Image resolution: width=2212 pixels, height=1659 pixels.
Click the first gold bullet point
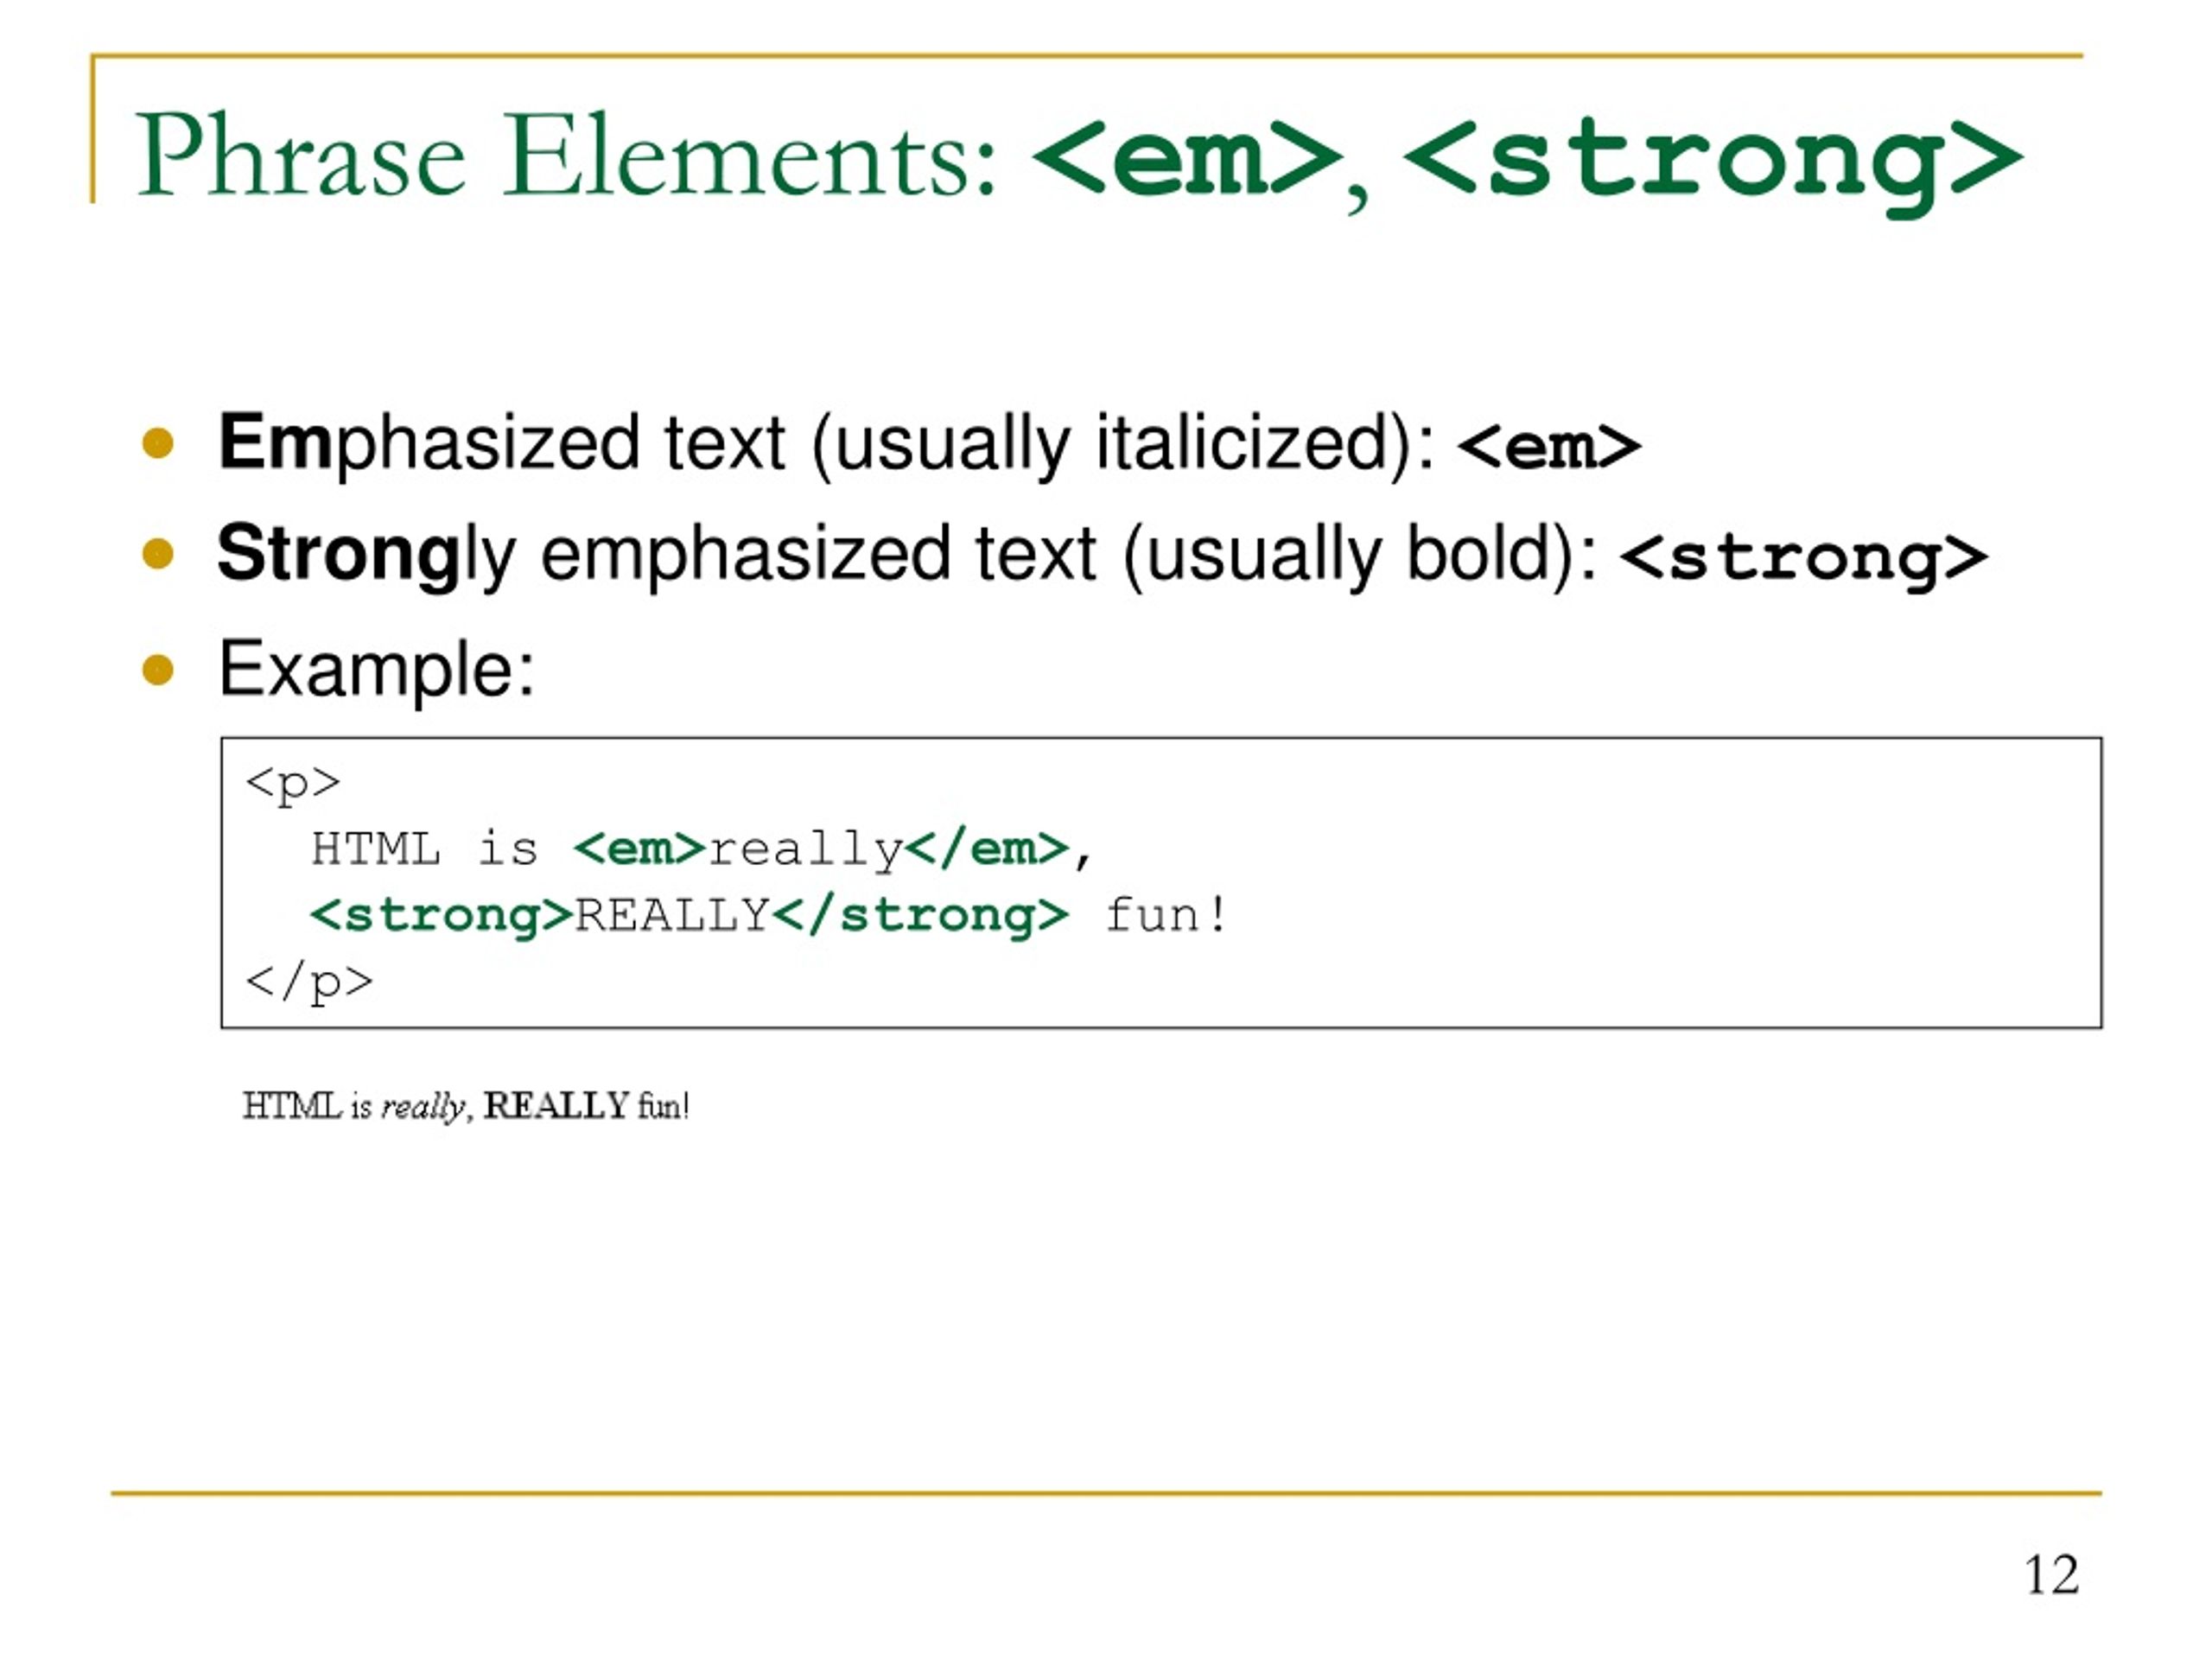click(x=158, y=443)
